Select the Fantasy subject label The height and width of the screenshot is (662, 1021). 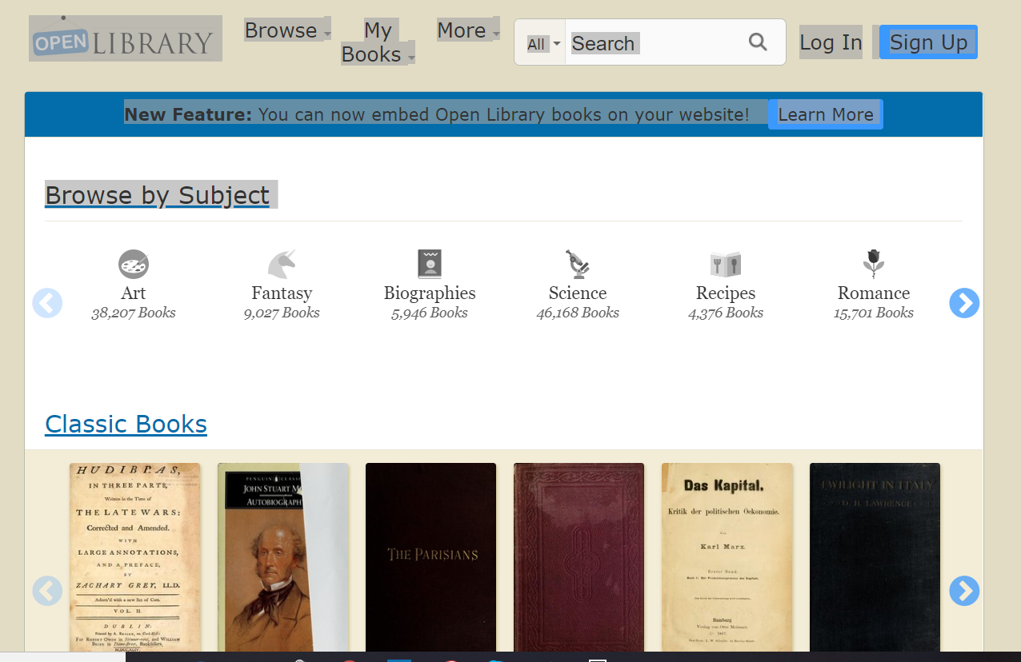282,293
